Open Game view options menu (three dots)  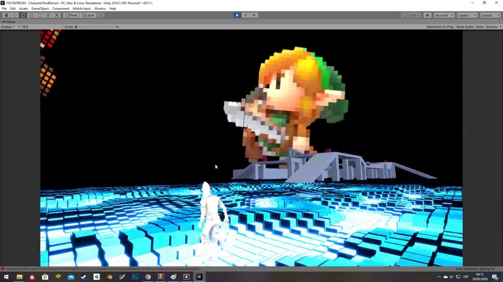(500, 22)
